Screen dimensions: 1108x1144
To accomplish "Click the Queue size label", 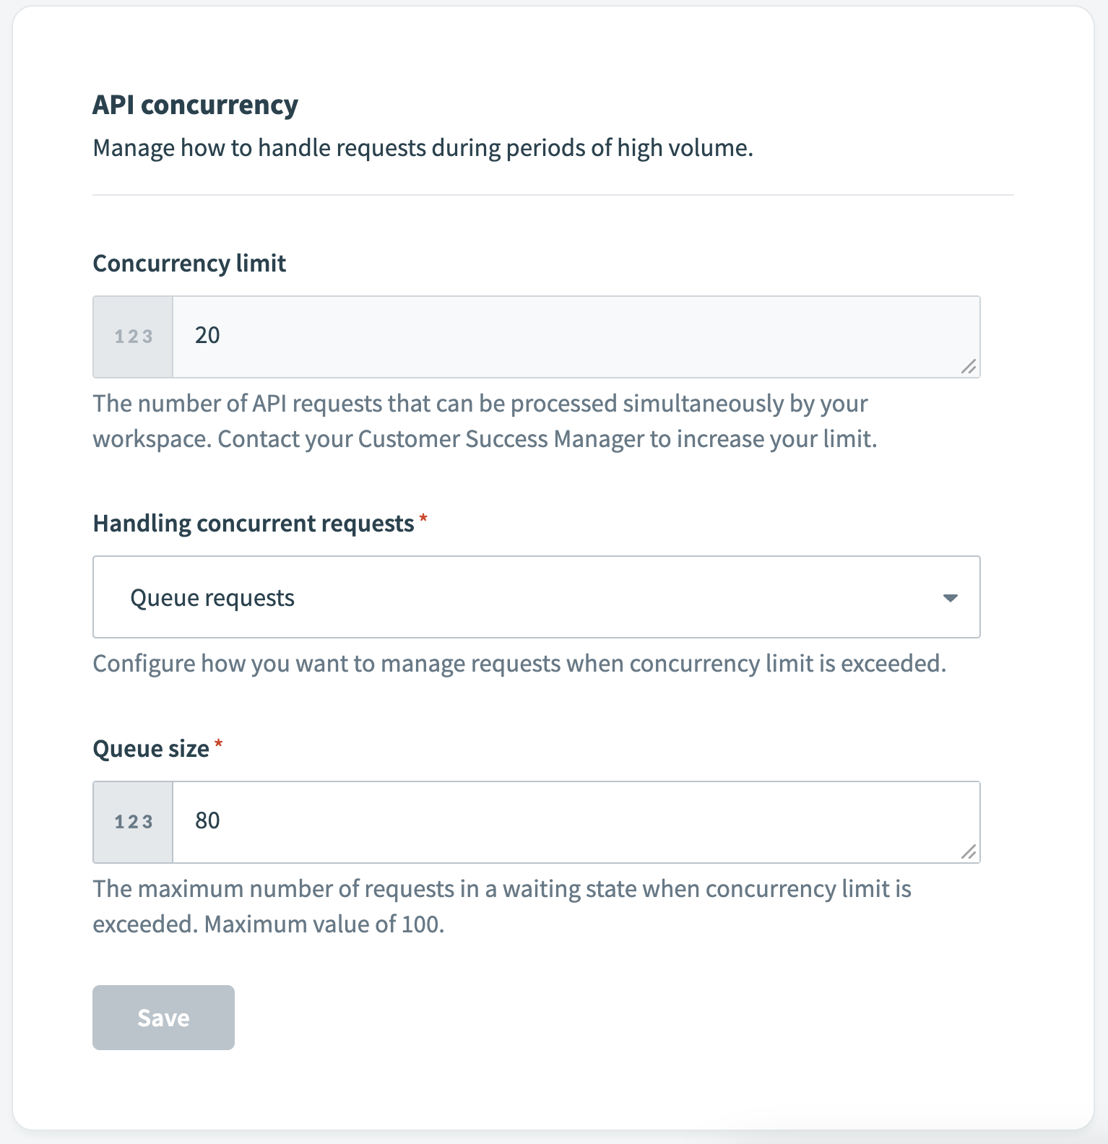I will tap(153, 748).
